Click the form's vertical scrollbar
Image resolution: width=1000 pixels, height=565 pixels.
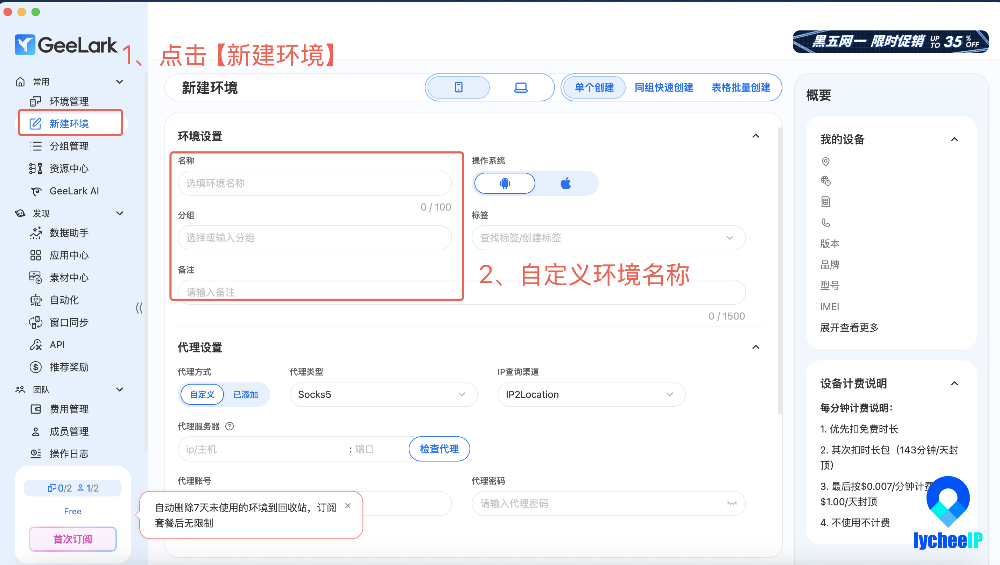pyautogui.click(x=780, y=272)
